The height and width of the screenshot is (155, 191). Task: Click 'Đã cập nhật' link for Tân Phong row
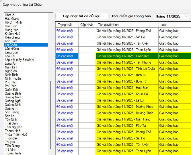click(x=65, y=62)
